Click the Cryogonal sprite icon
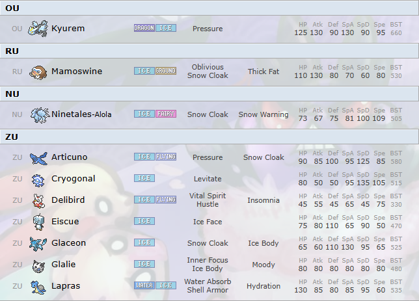The height and width of the screenshot is (301, 419). click(x=38, y=179)
